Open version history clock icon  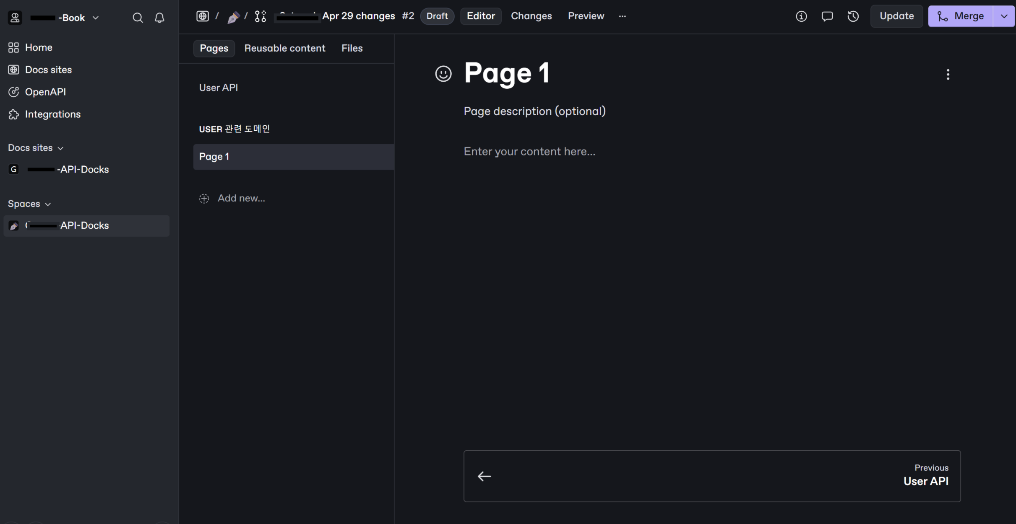[x=853, y=16]
